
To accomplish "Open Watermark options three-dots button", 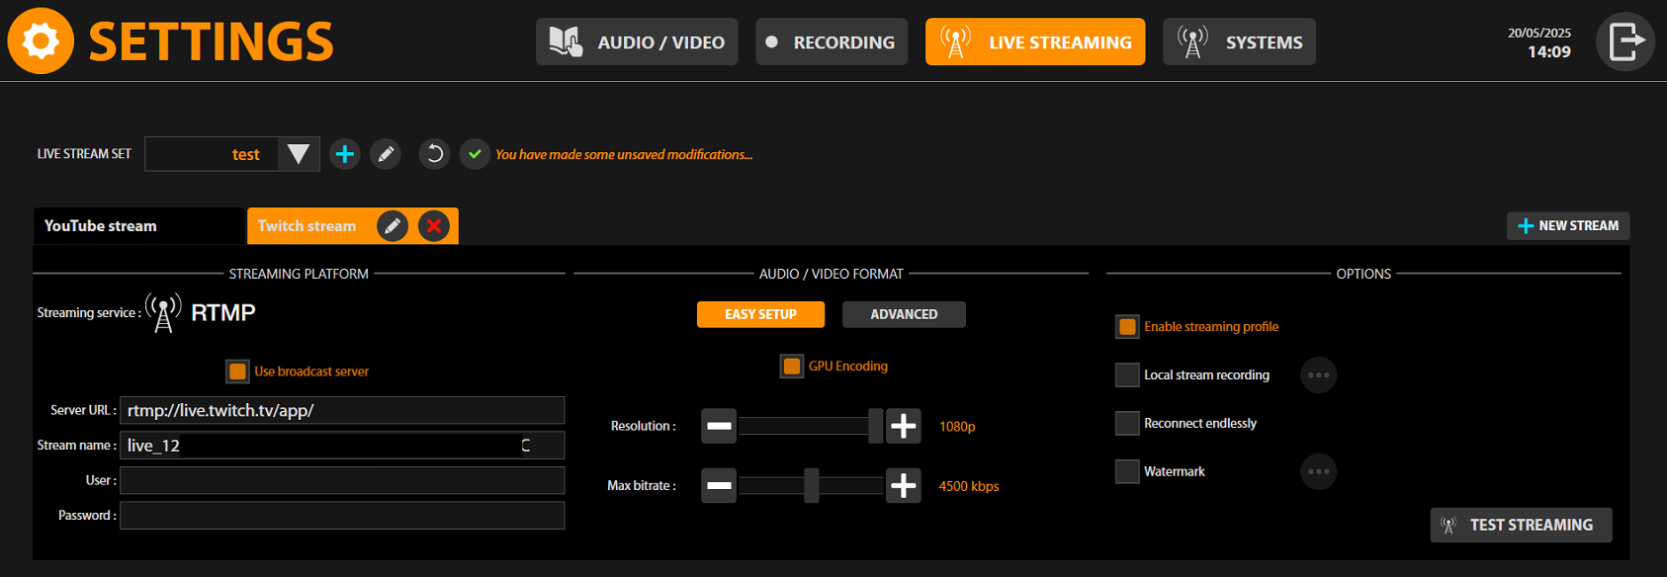I will tap(1319, 471).
